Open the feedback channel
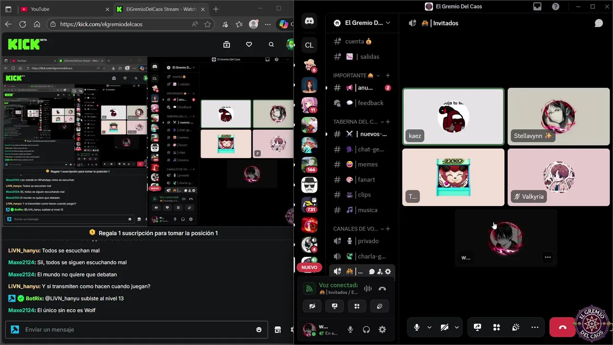The height and width of the screenshot is (345, 613). point(362,103)
